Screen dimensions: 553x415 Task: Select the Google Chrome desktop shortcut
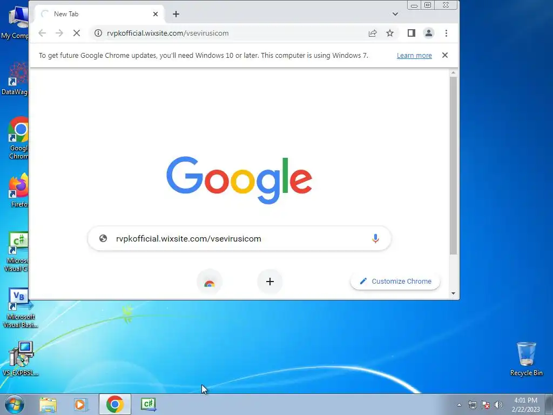click(18, 138)
